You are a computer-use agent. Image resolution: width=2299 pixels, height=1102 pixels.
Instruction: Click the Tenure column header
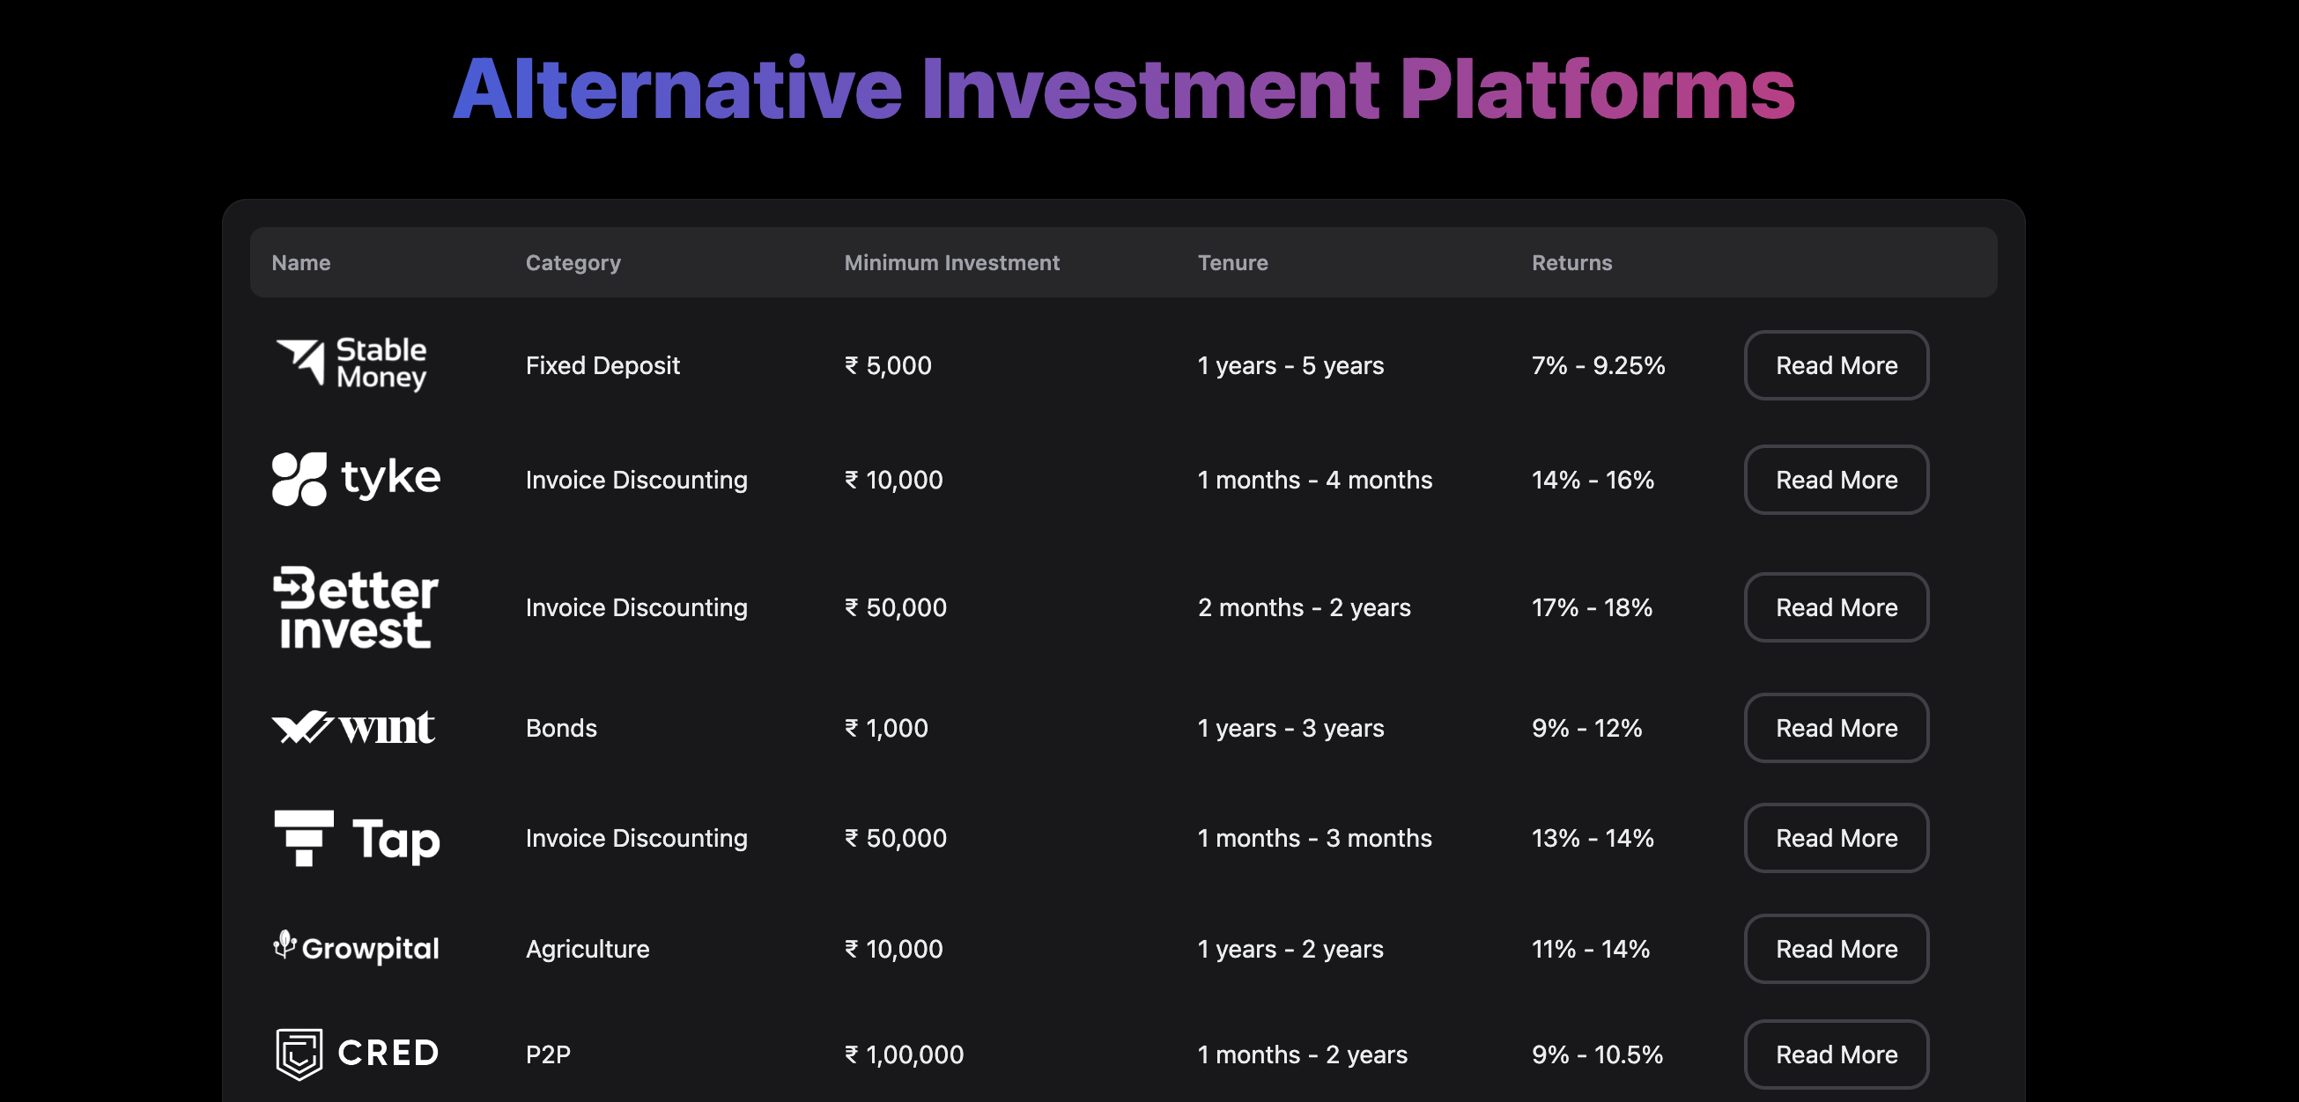[x=1231, y=263]
